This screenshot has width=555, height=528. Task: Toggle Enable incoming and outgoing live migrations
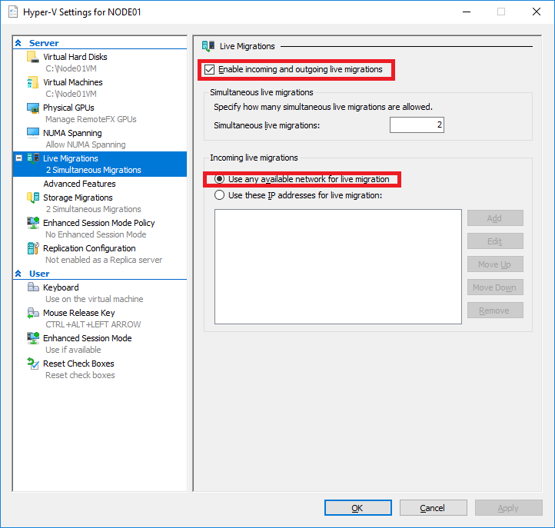pos(209,69)
